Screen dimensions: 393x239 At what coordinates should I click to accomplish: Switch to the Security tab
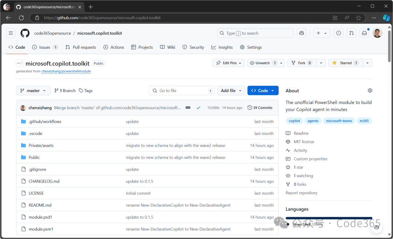pyautogui.click(x=193, y=47)
